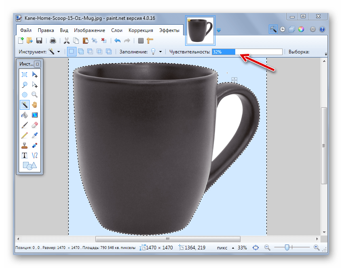Click the Чувствительность tolerance slider bar

click(247, 52)
